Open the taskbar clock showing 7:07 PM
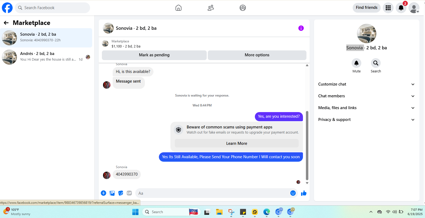 point(415,212)
